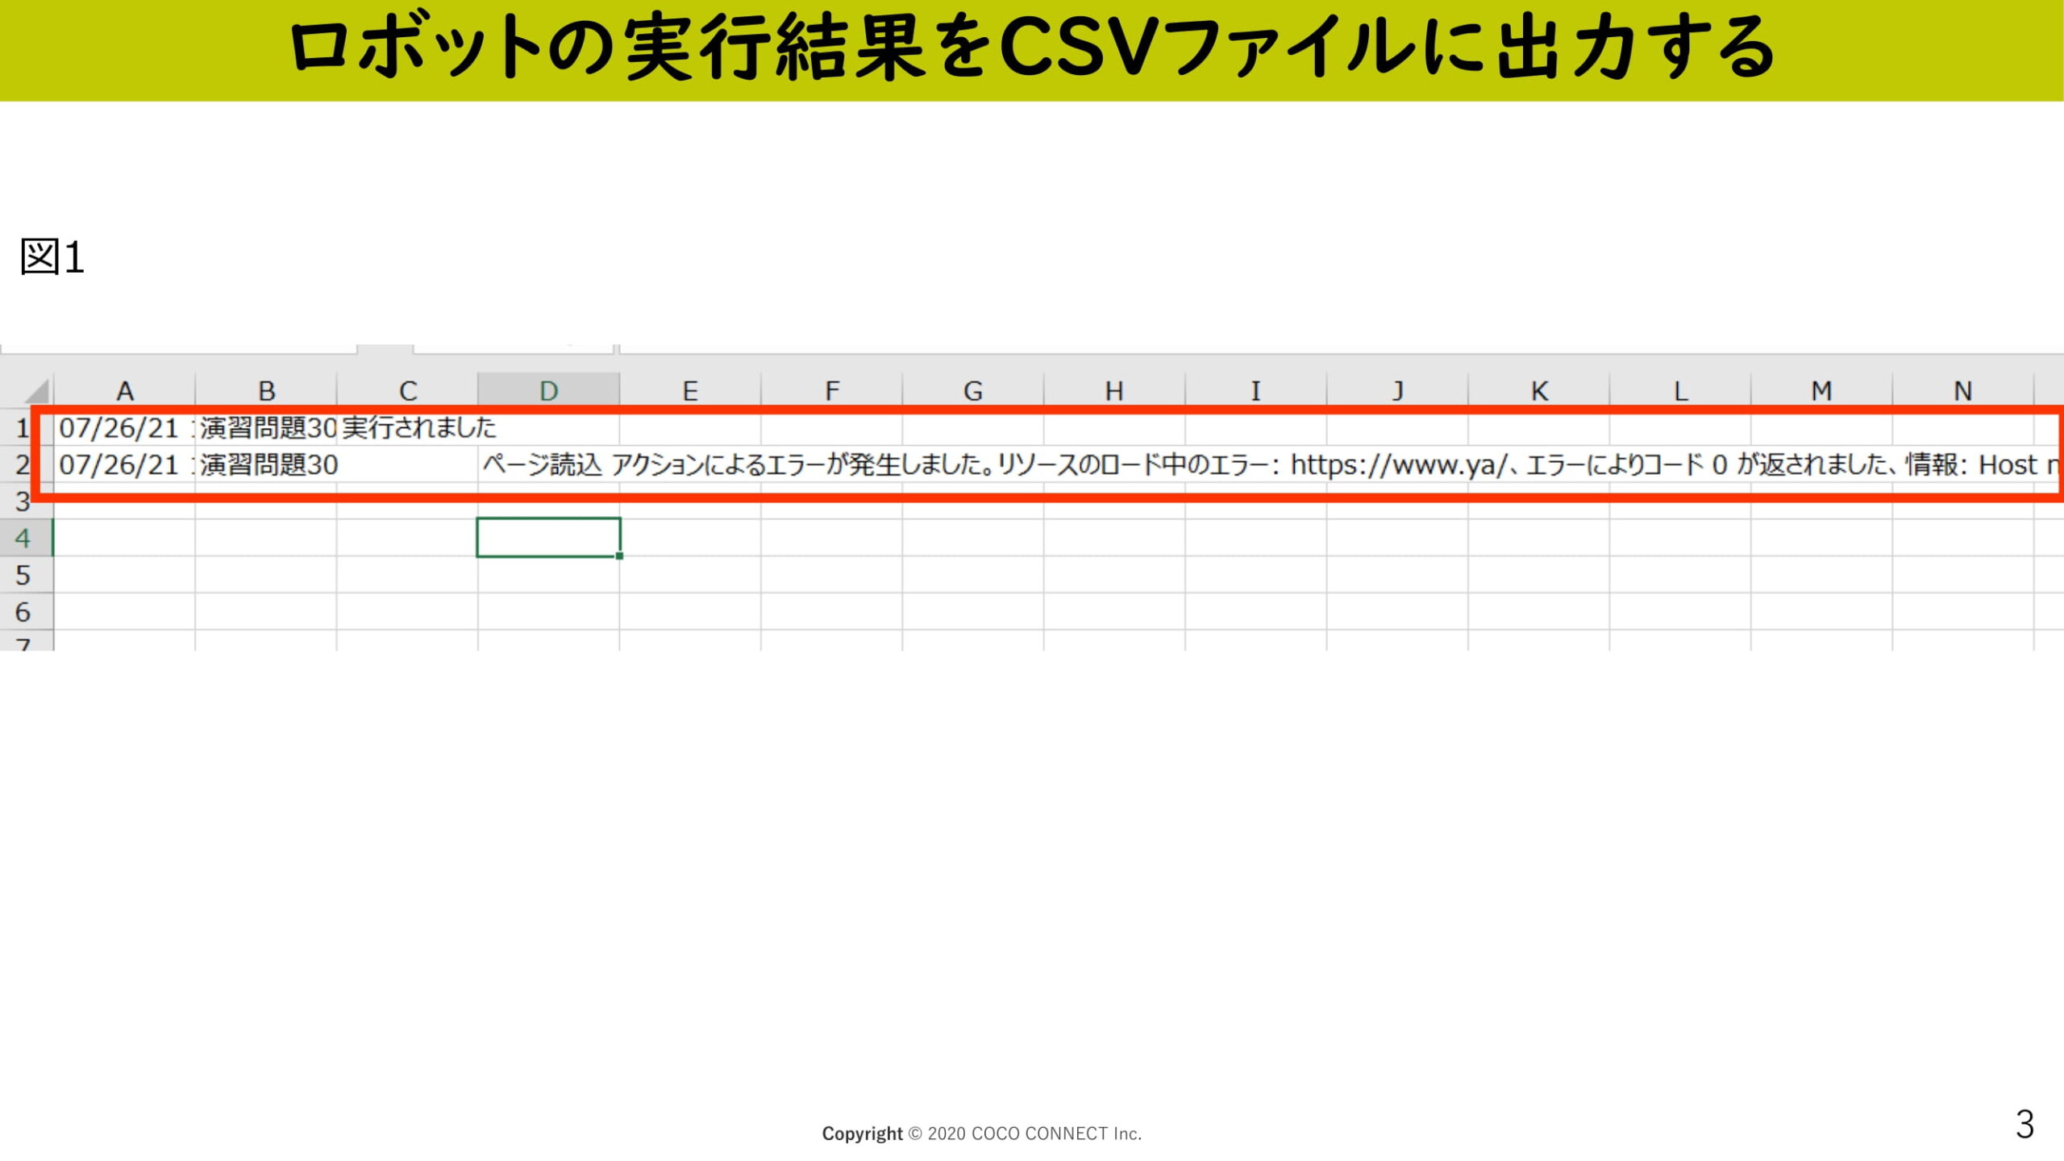The image size is (2064, 1161).
Task: Select column B header
Action: (266, 390)
